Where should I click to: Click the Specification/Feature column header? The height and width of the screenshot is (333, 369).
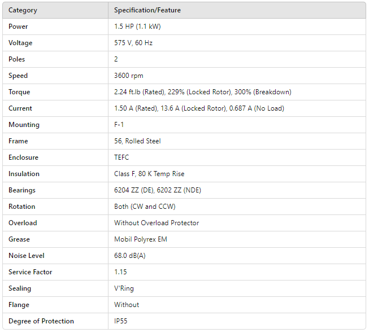[147, 10]
